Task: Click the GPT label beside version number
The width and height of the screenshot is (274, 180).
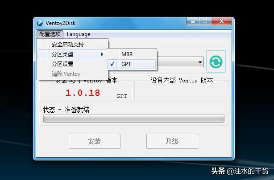Action: [122, 96]
